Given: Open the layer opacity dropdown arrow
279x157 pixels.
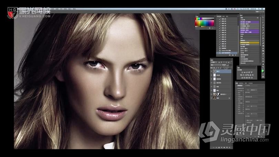Looking at the screenshot, I should tap(231, 65).
